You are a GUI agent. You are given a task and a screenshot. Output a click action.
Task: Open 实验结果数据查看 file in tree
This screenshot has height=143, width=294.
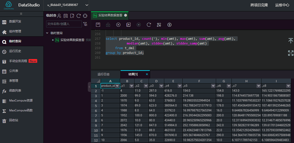click(72, 40)
